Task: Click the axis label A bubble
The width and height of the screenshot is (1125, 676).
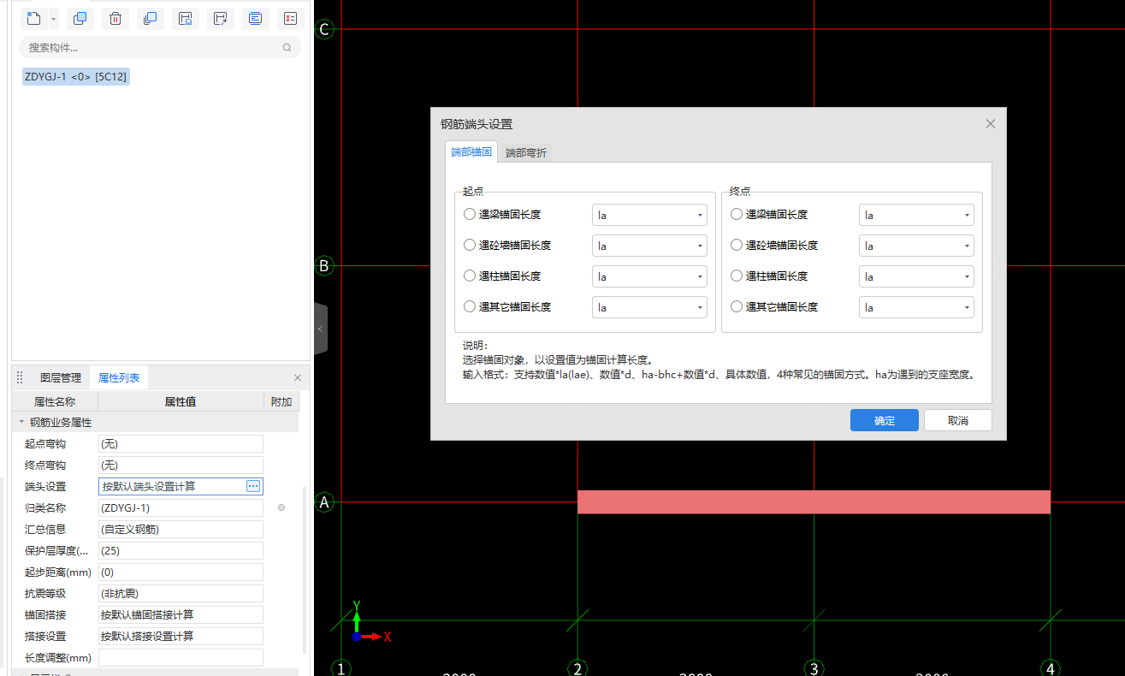Action: (324, 502)
